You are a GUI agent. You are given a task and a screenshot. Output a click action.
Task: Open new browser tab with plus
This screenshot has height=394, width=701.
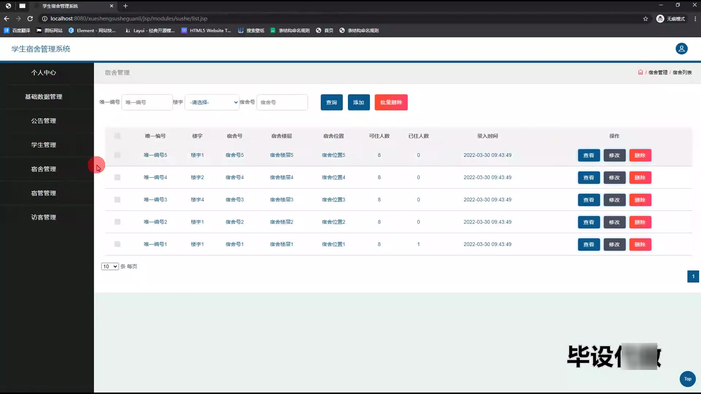click(125, 6)
